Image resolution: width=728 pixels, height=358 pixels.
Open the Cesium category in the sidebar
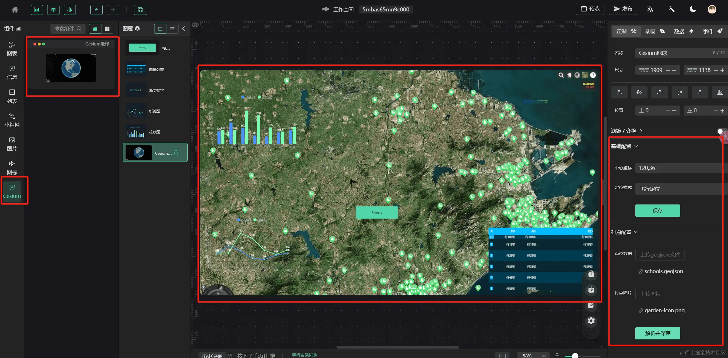(12, 191)
